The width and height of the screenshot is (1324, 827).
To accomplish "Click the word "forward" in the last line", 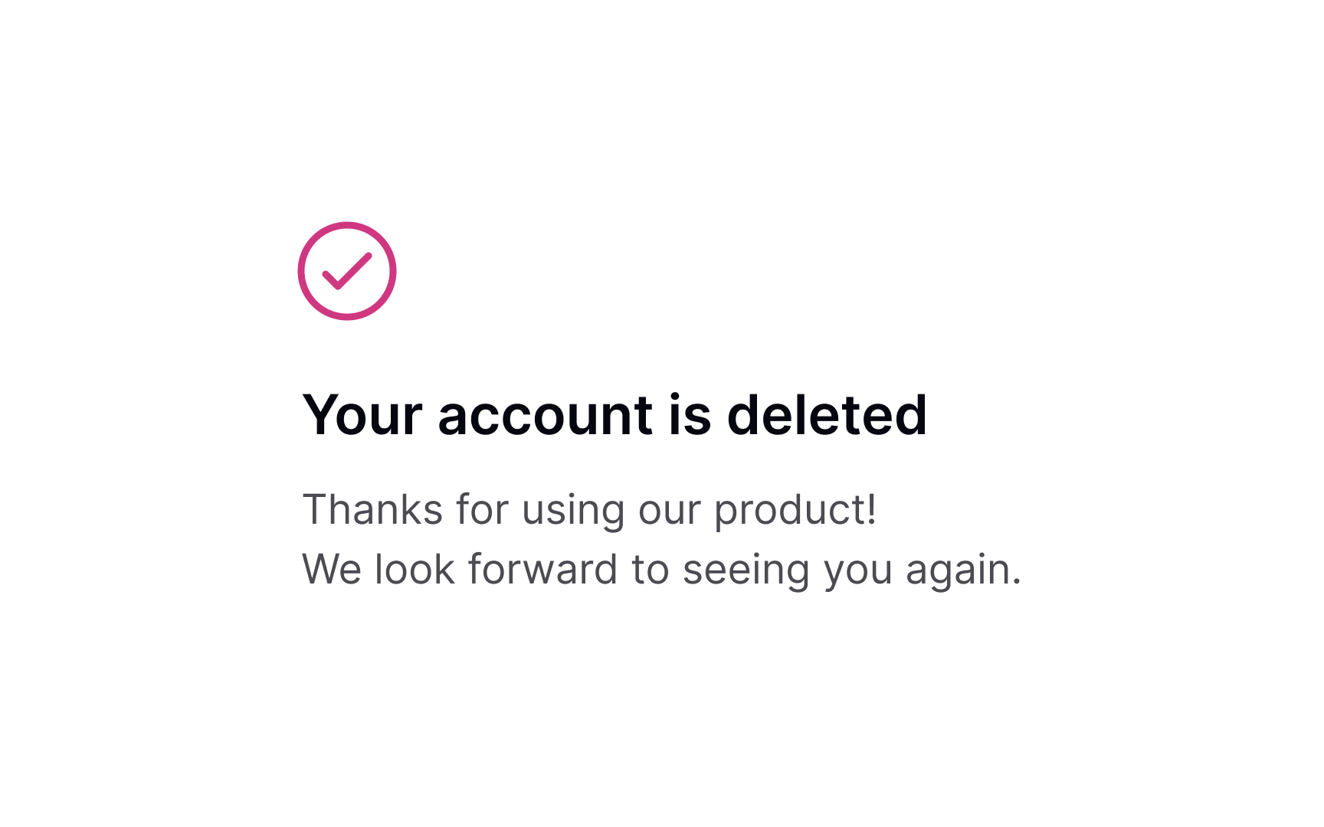I will pos(542,570).
